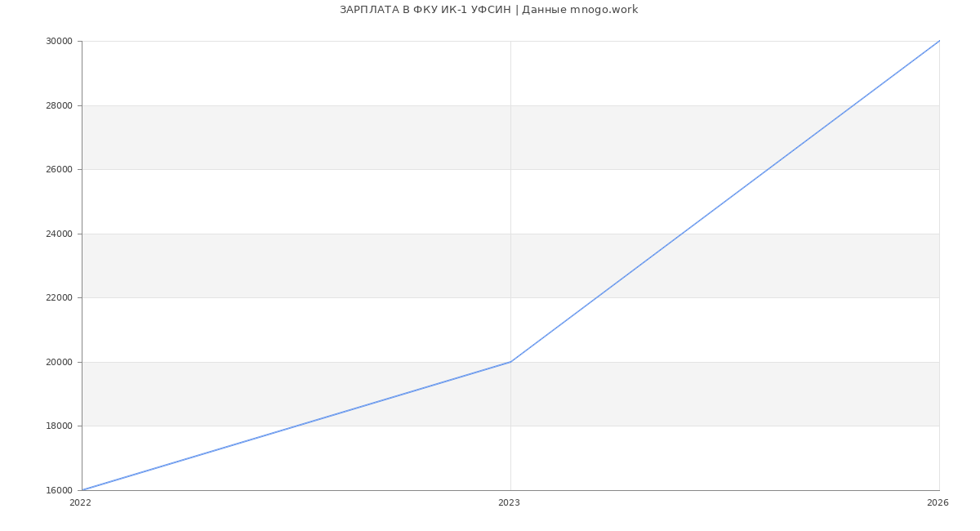The image size is (980, 531).
Task: Select the line's starting point at 2022
Action: click(82, 490)
